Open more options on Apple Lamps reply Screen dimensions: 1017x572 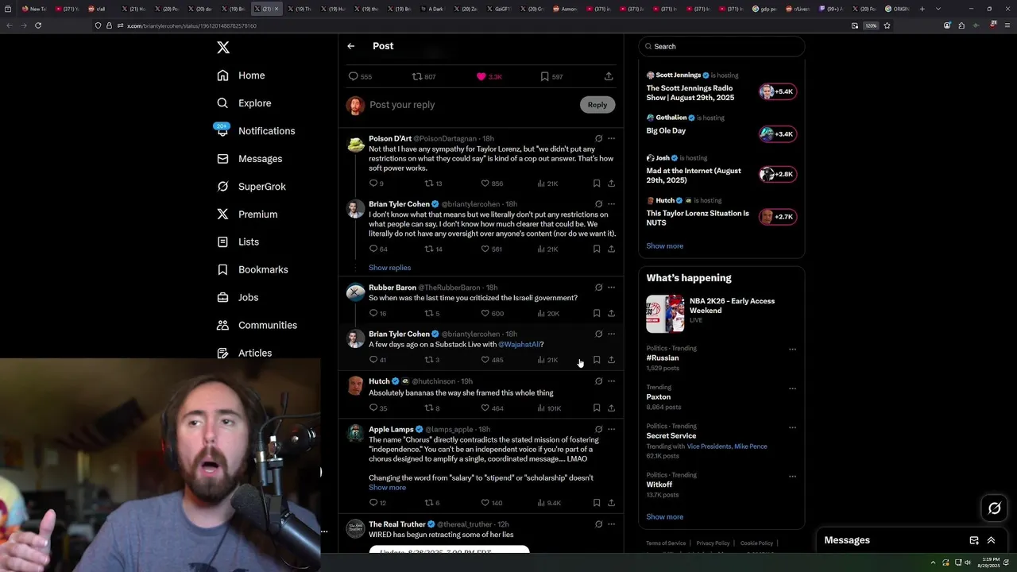611,430
